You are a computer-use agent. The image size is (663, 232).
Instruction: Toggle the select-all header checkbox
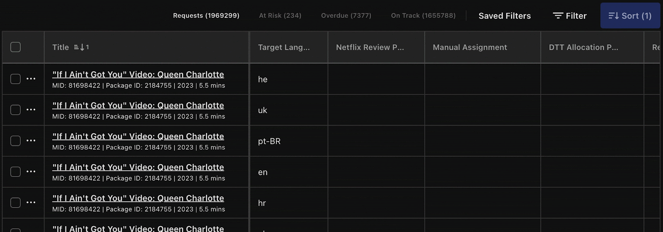pyautogui.click(x=15, y=47)
